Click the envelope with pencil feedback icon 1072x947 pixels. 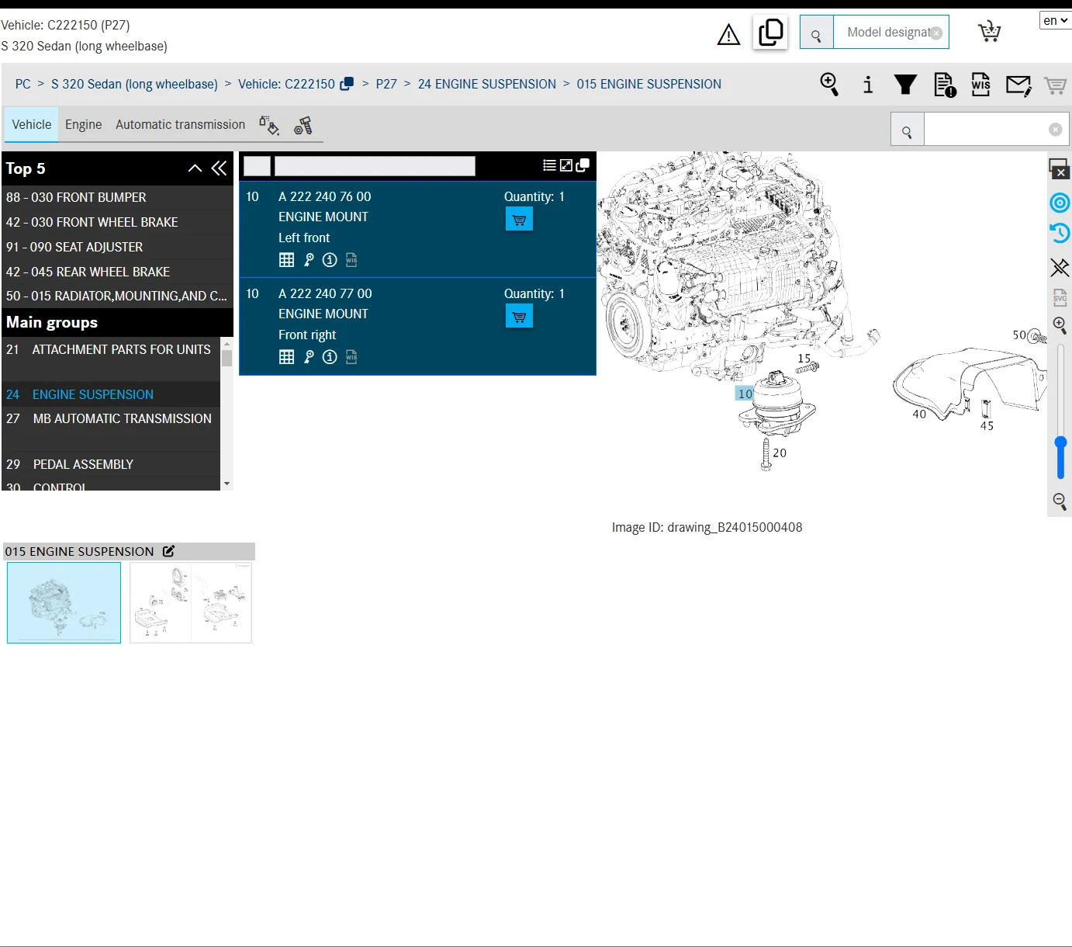pos(1018,85)
